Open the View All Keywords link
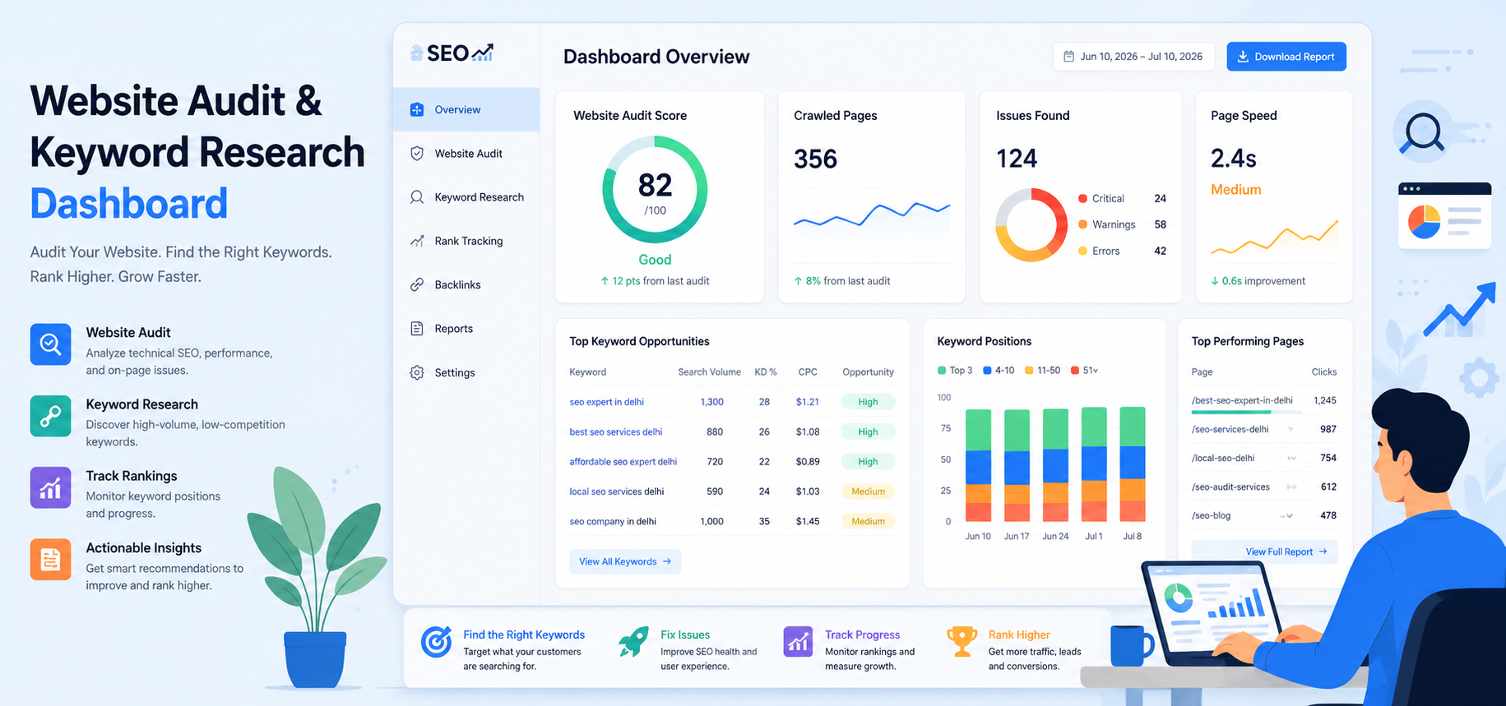The height and width of the screenshot is (706, 1506). point(625,561)
